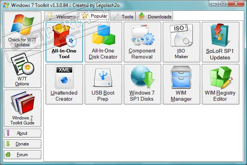Start the ISO Maker tool
Screen dimensions: 247x165
181,42
